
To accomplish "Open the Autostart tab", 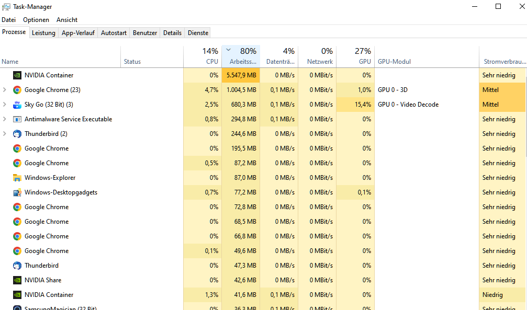I will [114, 33].
